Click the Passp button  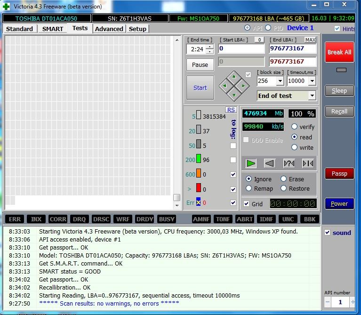[x=339, y=173]
